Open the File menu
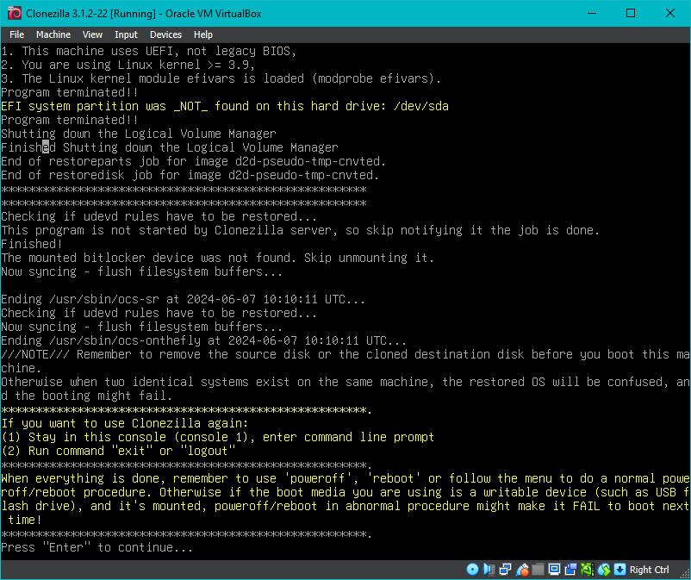Viewport: 691px width, 580px height. tap(16, 34)
